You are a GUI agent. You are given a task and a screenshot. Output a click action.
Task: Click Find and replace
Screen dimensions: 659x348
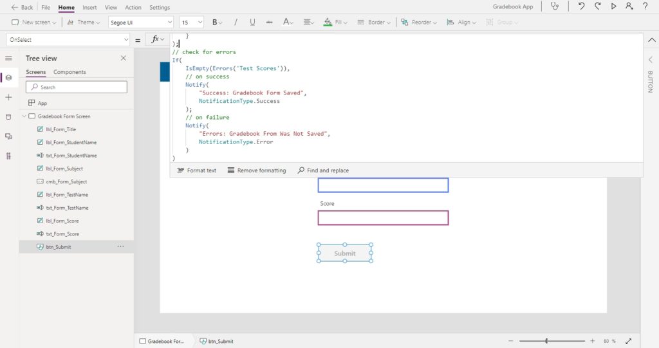(x=323, y=170)
